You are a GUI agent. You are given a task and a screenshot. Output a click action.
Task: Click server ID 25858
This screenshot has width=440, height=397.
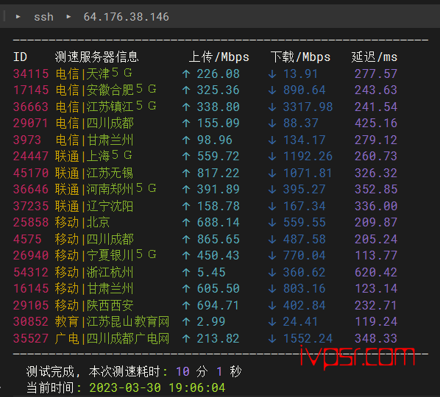click(31, 222)
